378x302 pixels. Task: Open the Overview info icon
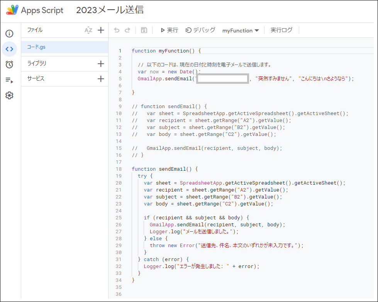pyautogui.click(x=9, y=34)
